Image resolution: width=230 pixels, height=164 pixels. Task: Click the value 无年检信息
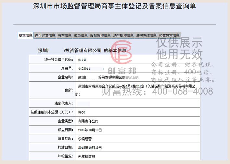86,157
